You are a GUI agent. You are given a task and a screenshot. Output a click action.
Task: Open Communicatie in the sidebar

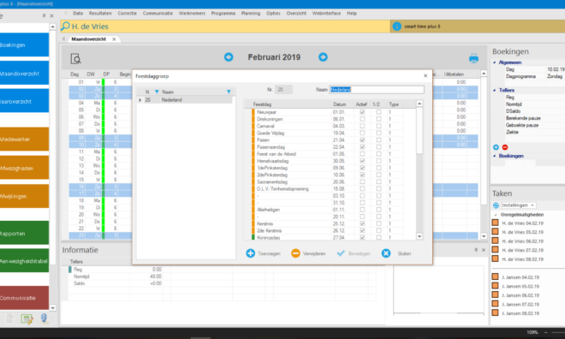click(24, 298)
